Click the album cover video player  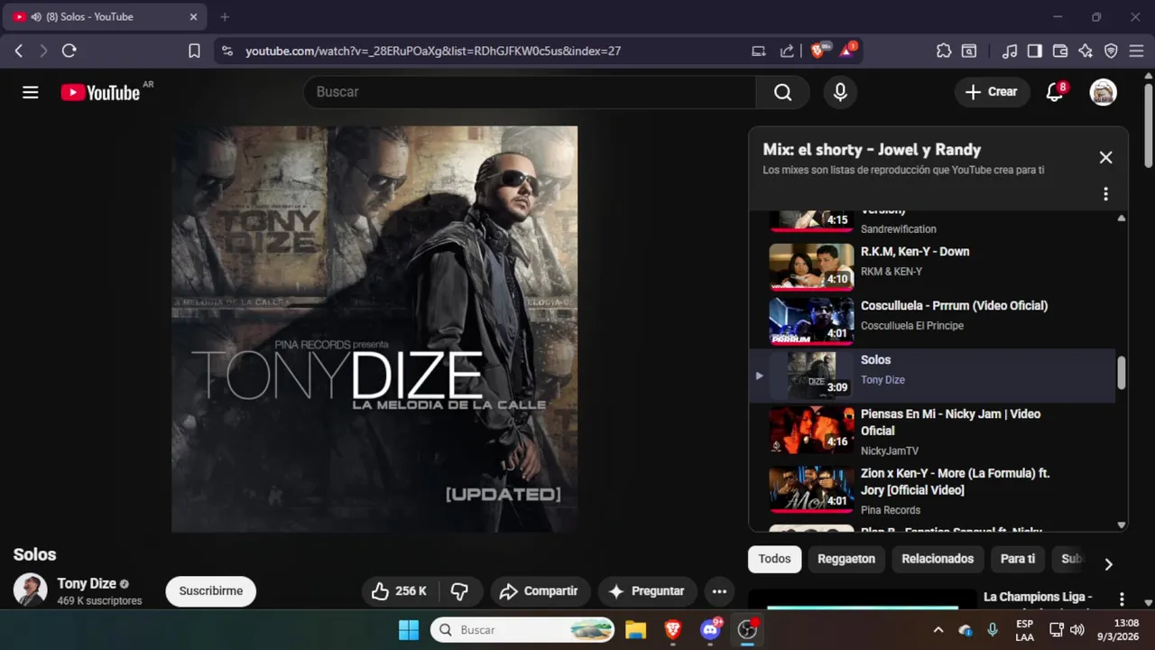[374, 330]
